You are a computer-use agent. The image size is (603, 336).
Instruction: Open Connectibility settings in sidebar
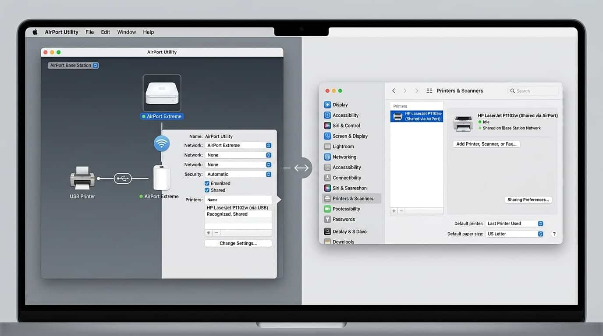(352, 178)
